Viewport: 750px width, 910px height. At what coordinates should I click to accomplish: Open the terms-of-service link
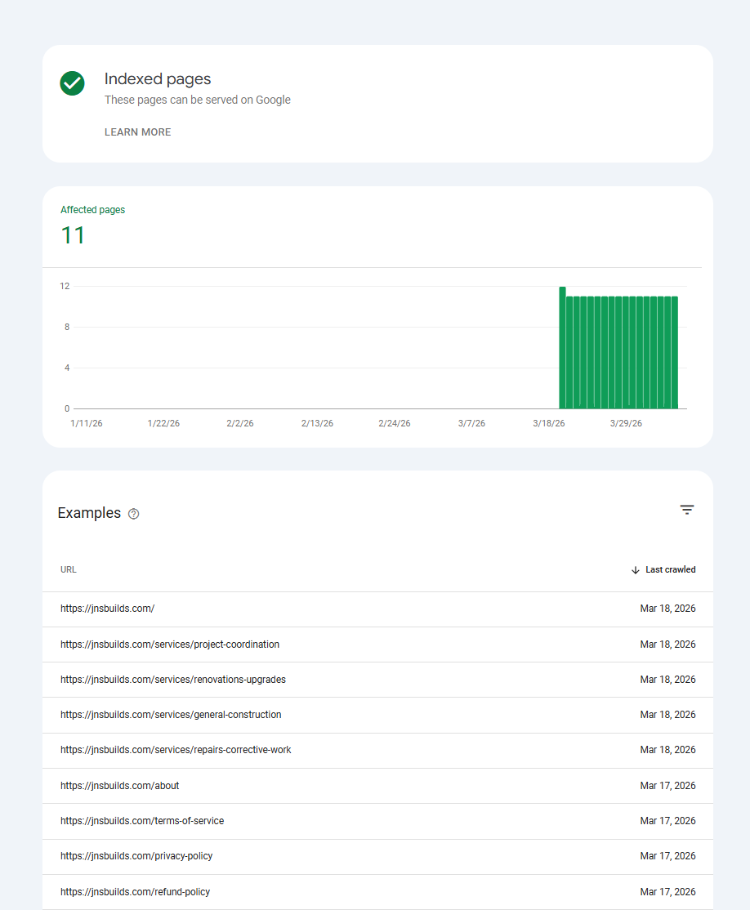pos(141,820)
